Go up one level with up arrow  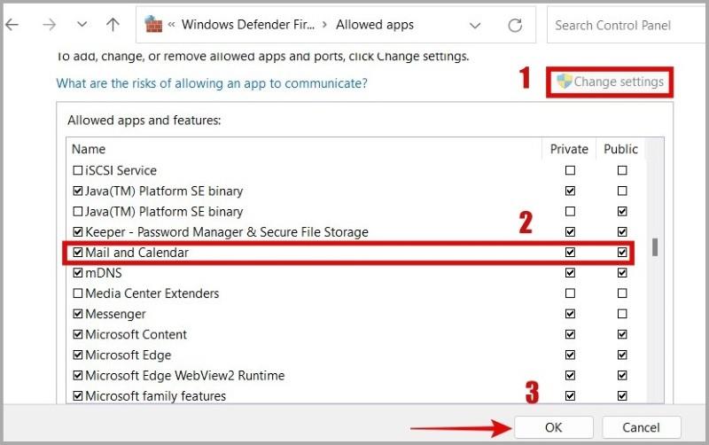[113, 25]
